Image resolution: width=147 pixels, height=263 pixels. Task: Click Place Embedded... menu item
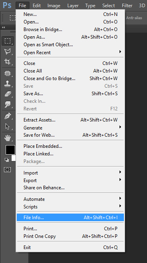(71, 146)
